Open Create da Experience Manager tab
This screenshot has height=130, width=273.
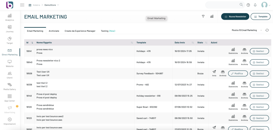click(80, 31)
